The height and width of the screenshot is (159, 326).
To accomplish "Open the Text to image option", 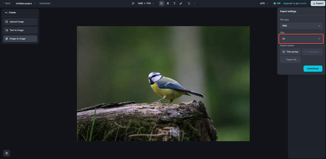I will pos(20,30).
